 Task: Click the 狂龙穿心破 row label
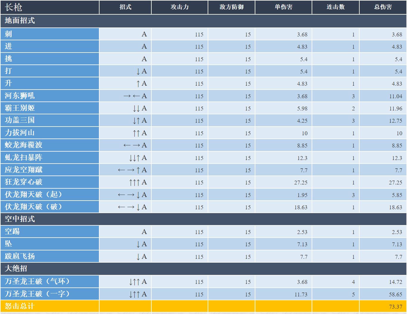click(50, 182)
